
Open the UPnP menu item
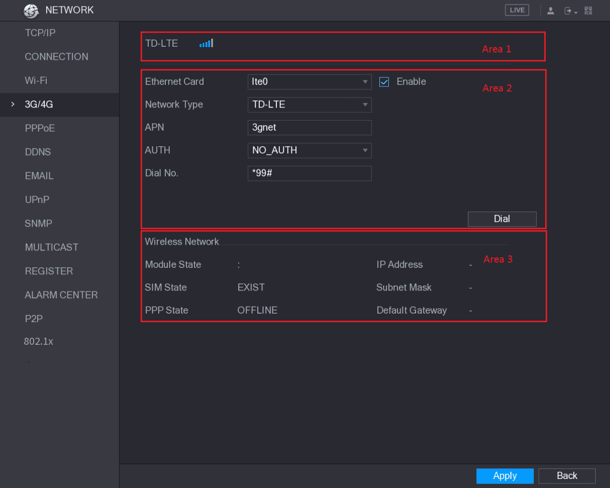[59, 200]
